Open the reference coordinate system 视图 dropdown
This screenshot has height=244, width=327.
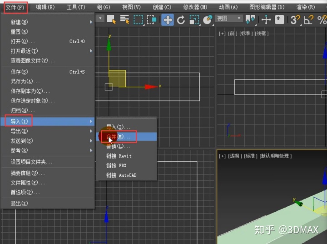click(229, 18)
